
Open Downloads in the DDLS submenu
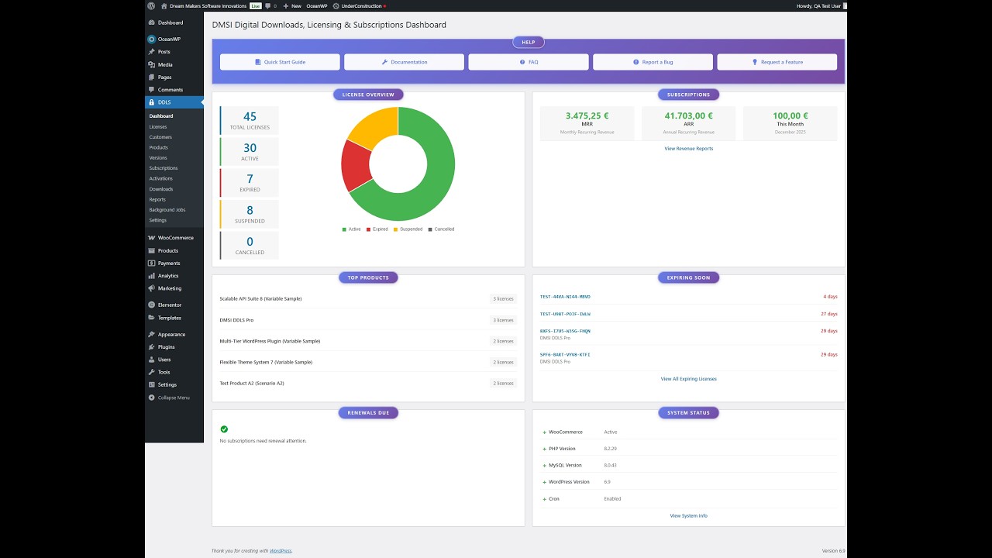[x=161, y=189]
